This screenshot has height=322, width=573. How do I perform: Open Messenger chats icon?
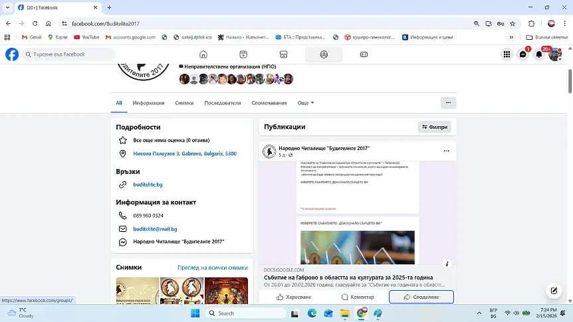[523, 54]
